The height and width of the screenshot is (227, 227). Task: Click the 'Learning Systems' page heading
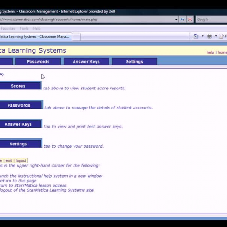(x=37, y=50)
